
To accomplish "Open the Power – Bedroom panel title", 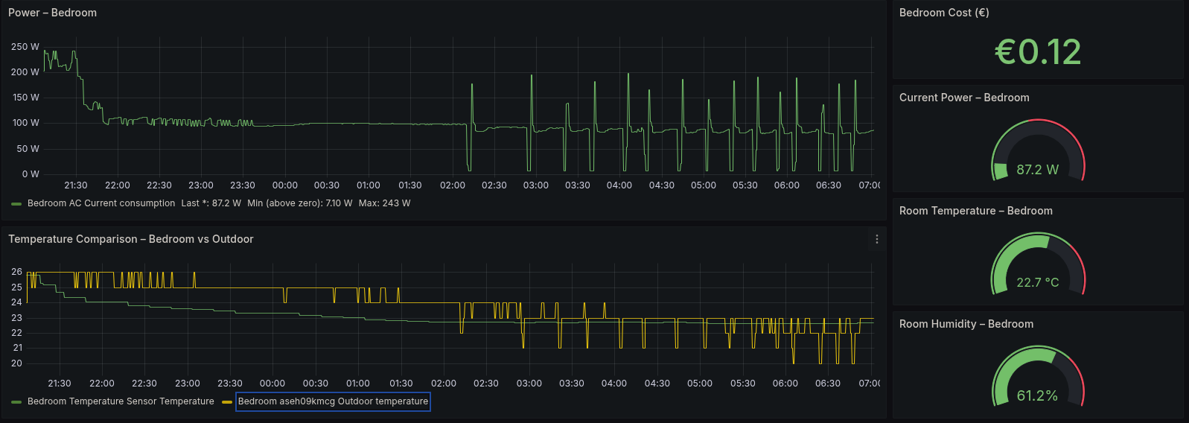I will (x=52, y=13).
